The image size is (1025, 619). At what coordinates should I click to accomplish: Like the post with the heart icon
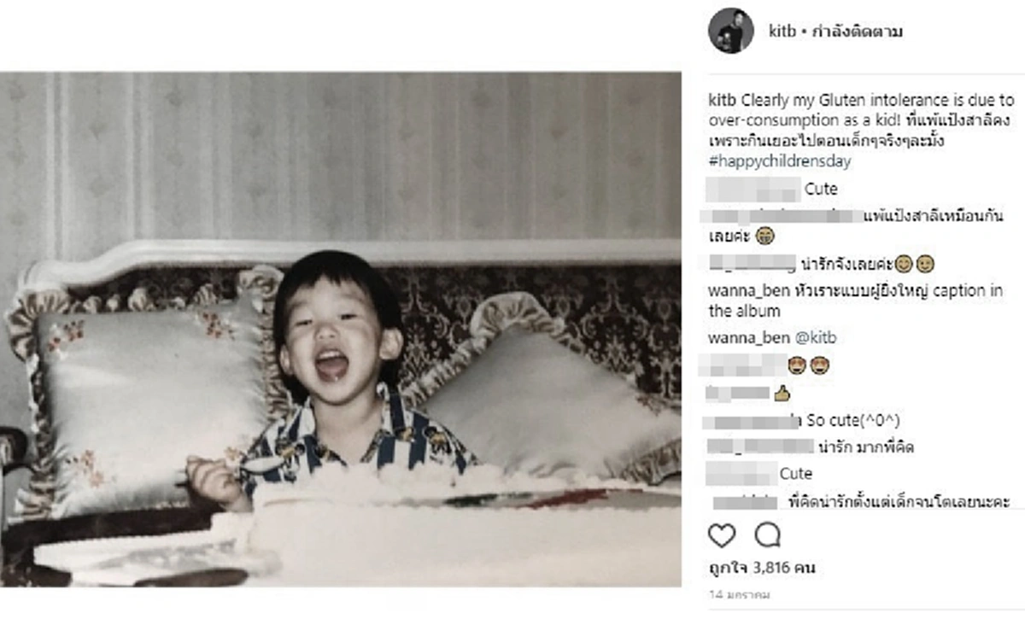[x=722, y=535]
